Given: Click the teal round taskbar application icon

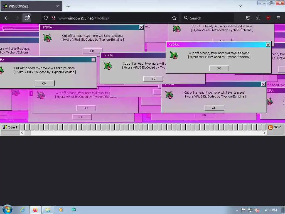Looking at the screenshot, I should (73, 210).
